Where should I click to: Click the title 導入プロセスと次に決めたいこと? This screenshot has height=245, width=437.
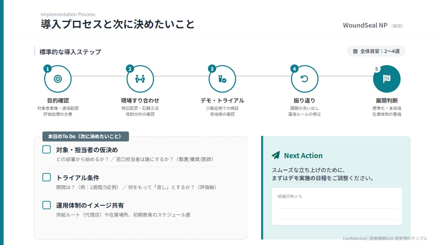point(117,24)
